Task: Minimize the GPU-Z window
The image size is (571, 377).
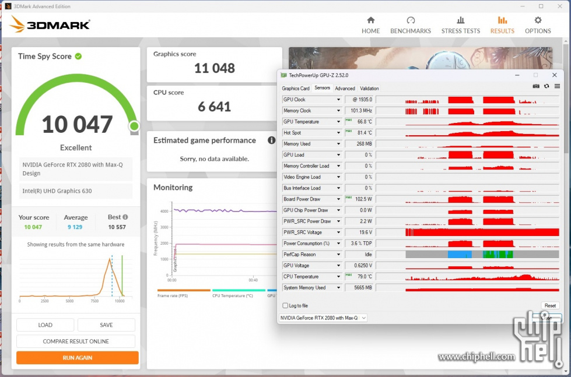Action: point(517,75)
